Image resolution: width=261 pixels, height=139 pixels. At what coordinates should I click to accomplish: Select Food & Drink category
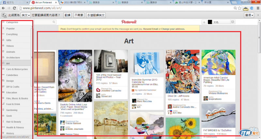[13, 104]
